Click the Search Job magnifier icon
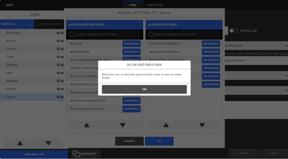 [39, 24]
